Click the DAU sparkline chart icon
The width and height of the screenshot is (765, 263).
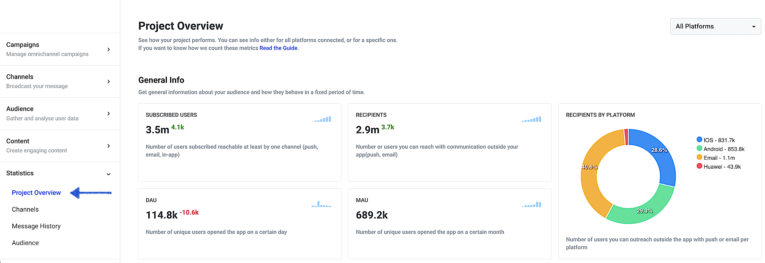click(x=321, y=204)
